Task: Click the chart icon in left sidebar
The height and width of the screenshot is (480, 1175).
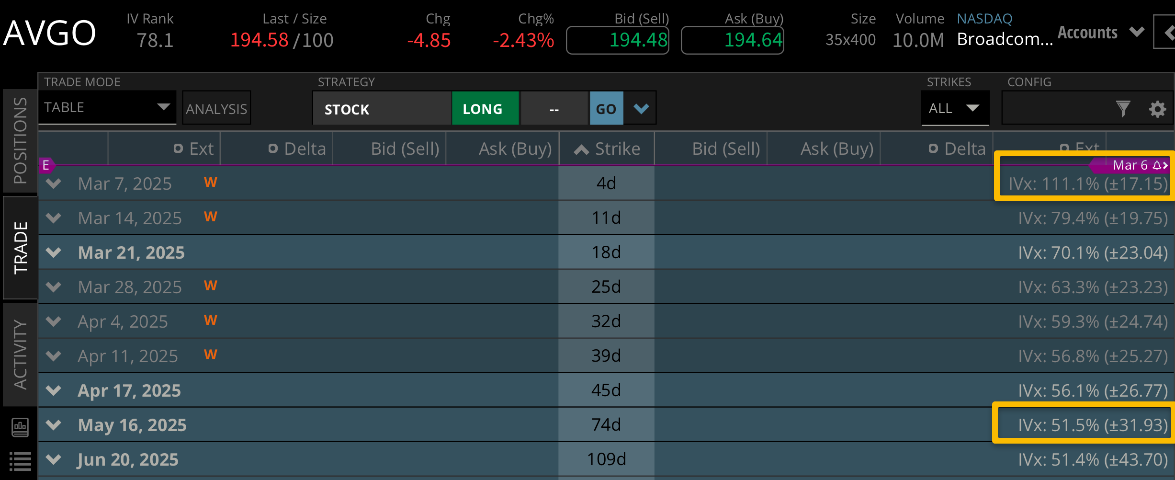Action: coord(20,427)
